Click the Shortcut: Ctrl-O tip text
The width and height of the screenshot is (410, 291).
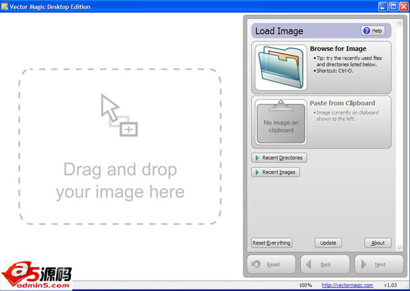tap(334, 71)
